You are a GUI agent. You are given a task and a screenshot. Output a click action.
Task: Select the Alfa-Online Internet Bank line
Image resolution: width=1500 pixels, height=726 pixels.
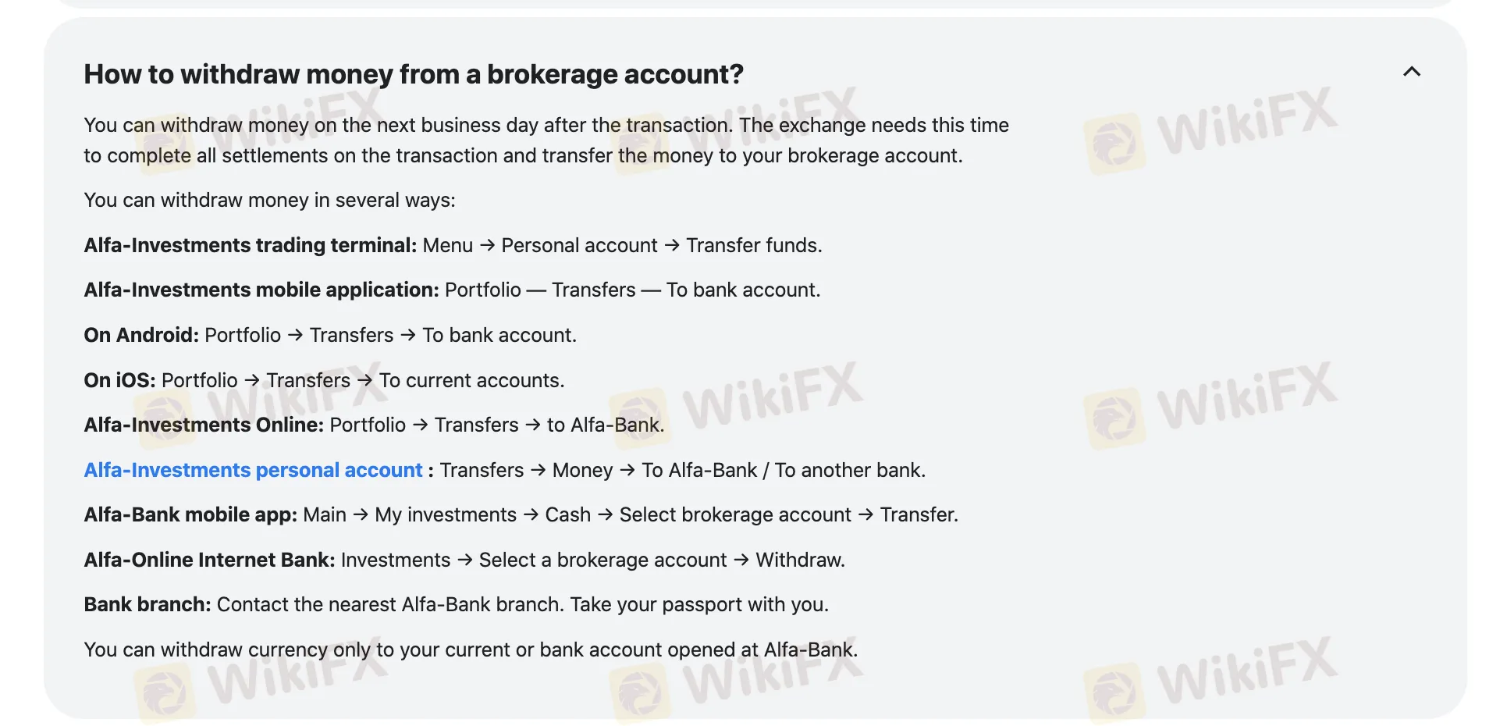464,559
